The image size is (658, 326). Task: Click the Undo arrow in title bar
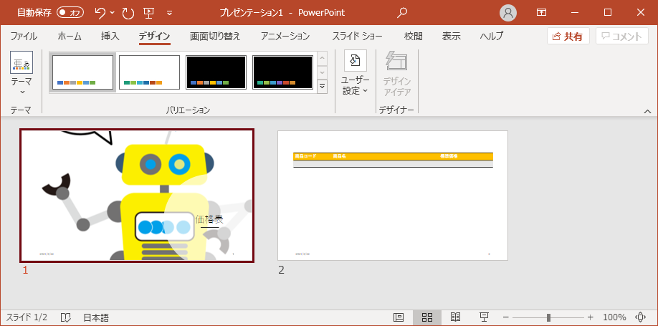pos(100,12)
